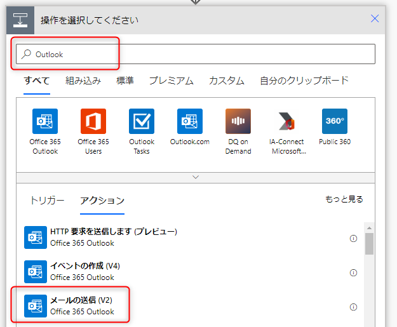
Task: Show info for イベントの作成 (V4) action
Action: point(353,272)
